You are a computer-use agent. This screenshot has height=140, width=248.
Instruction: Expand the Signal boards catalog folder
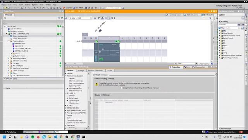(220, 33)
